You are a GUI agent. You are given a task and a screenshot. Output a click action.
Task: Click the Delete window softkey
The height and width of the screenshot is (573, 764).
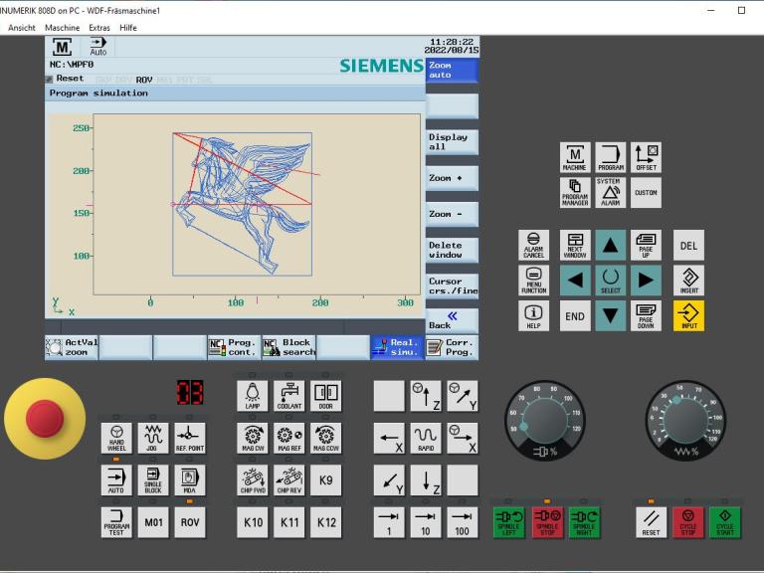tap(453, 250)
